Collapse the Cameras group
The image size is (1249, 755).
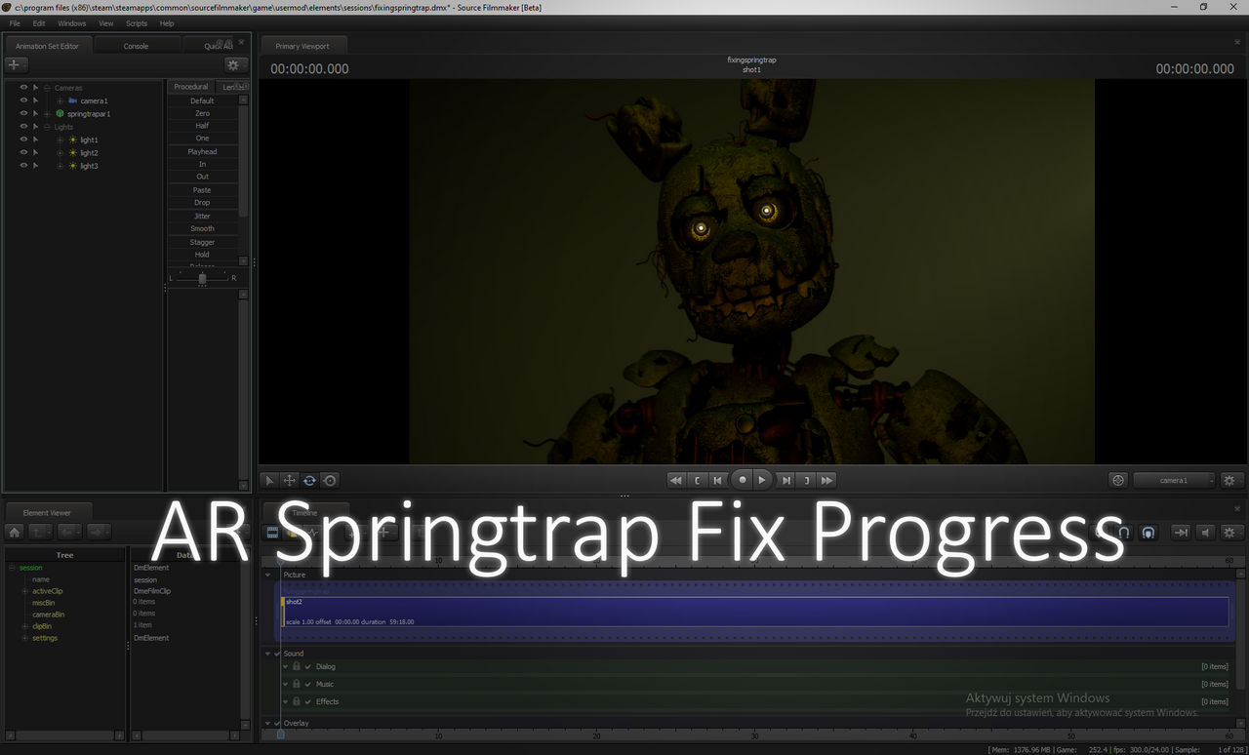[x=47, y=88]
